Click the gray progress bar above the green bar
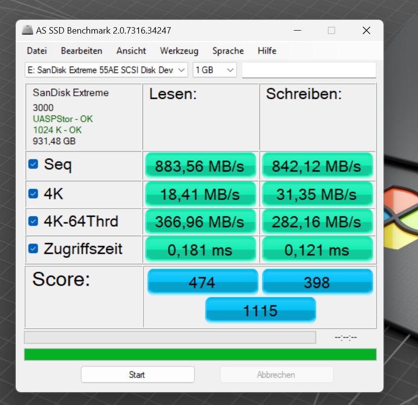Screen dimensions: 418x405 170,337
